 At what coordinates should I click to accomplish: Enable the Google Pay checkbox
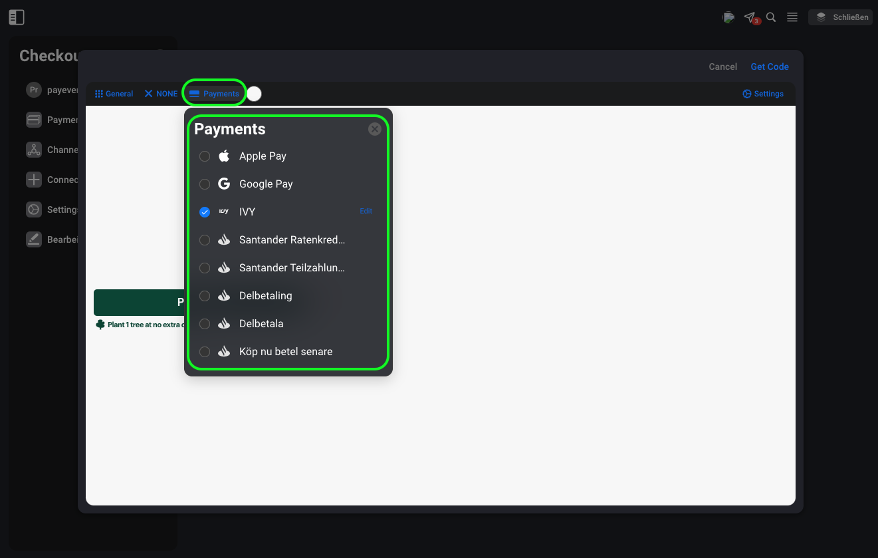click(205, 184)
